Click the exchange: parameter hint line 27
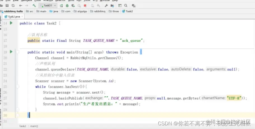 point(94,98)
